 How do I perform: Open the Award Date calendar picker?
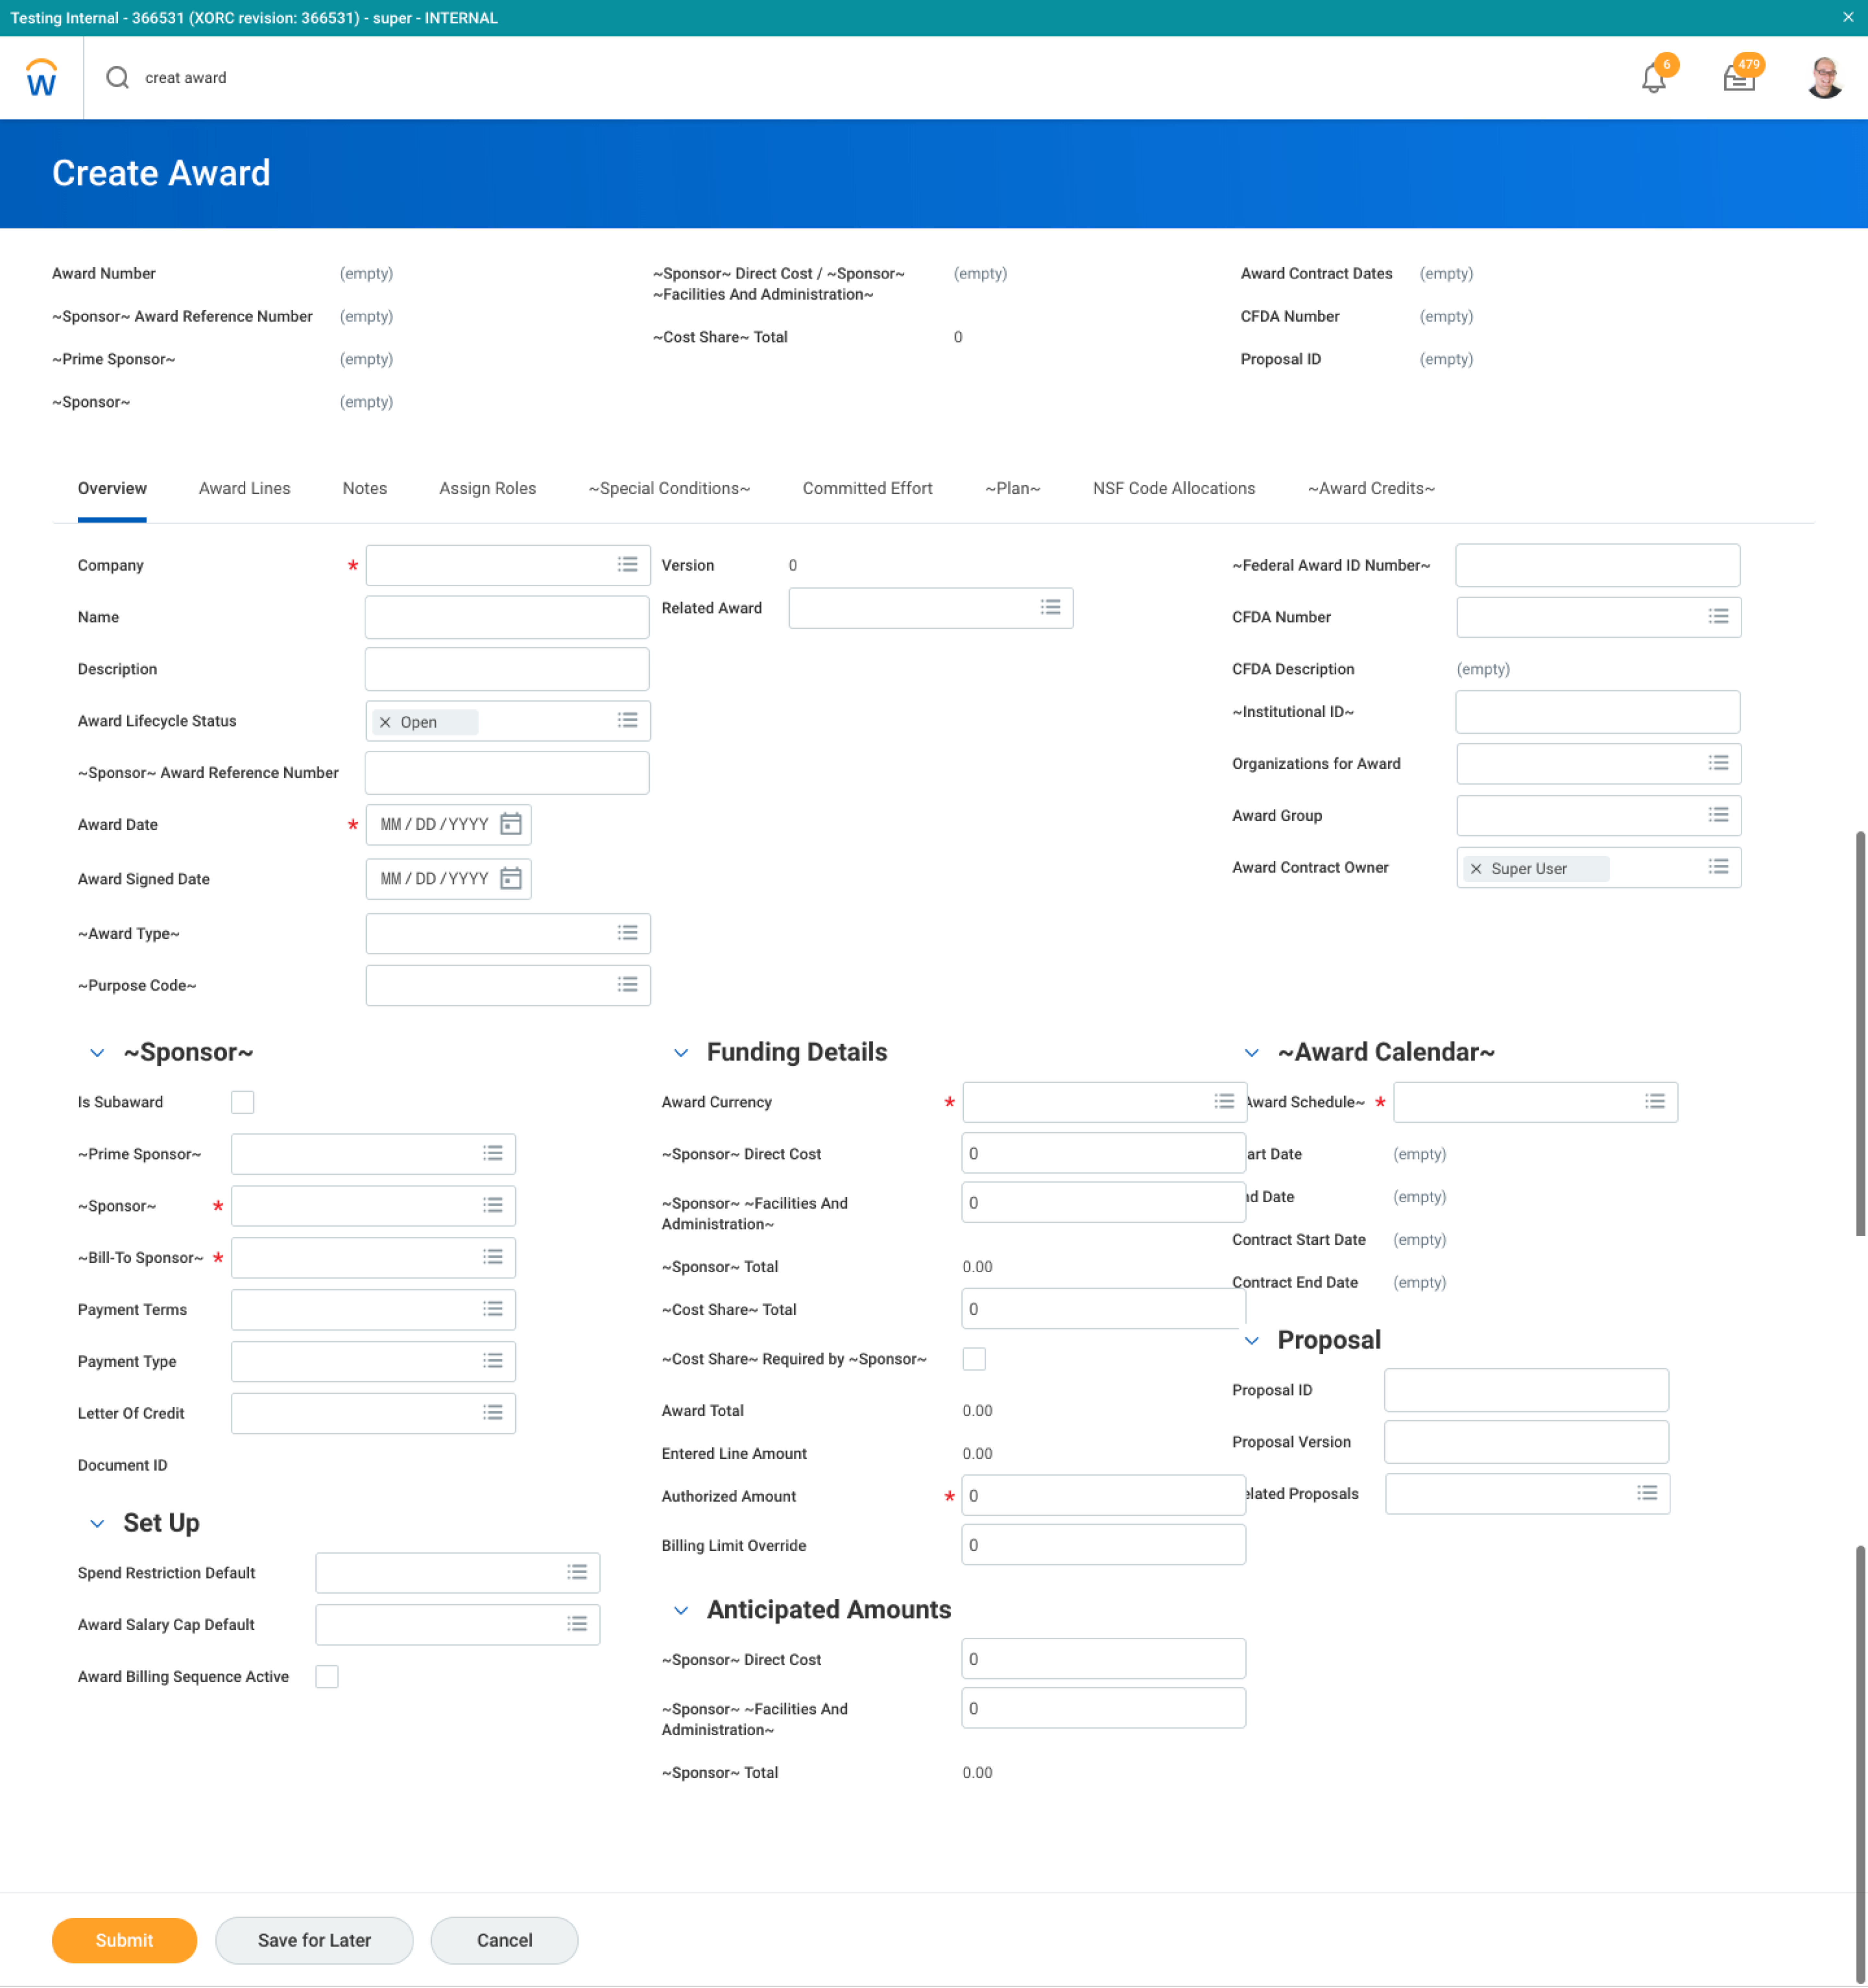tap(511, 824)
